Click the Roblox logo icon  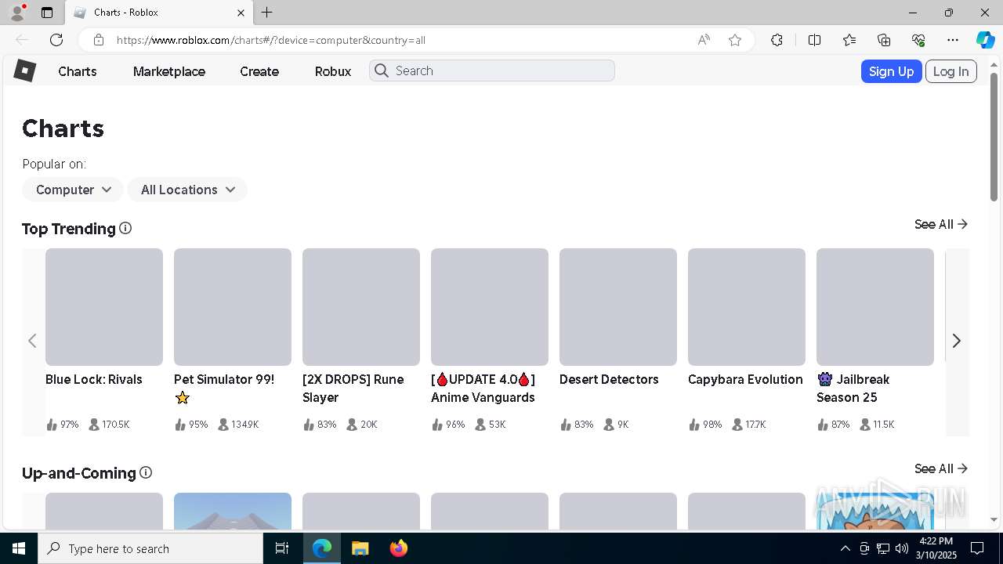click(25, 70)
